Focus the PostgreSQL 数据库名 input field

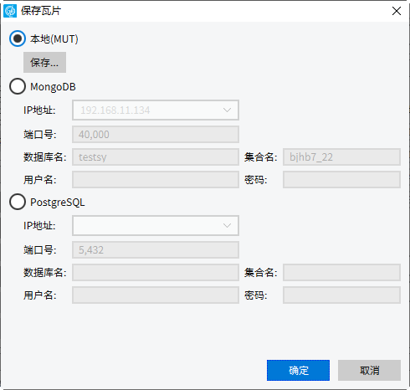point(156,272)
